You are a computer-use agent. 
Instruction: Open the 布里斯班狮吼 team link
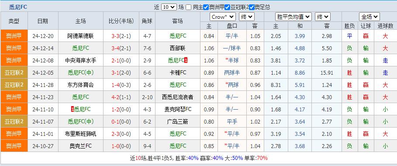tap(80, 134)
